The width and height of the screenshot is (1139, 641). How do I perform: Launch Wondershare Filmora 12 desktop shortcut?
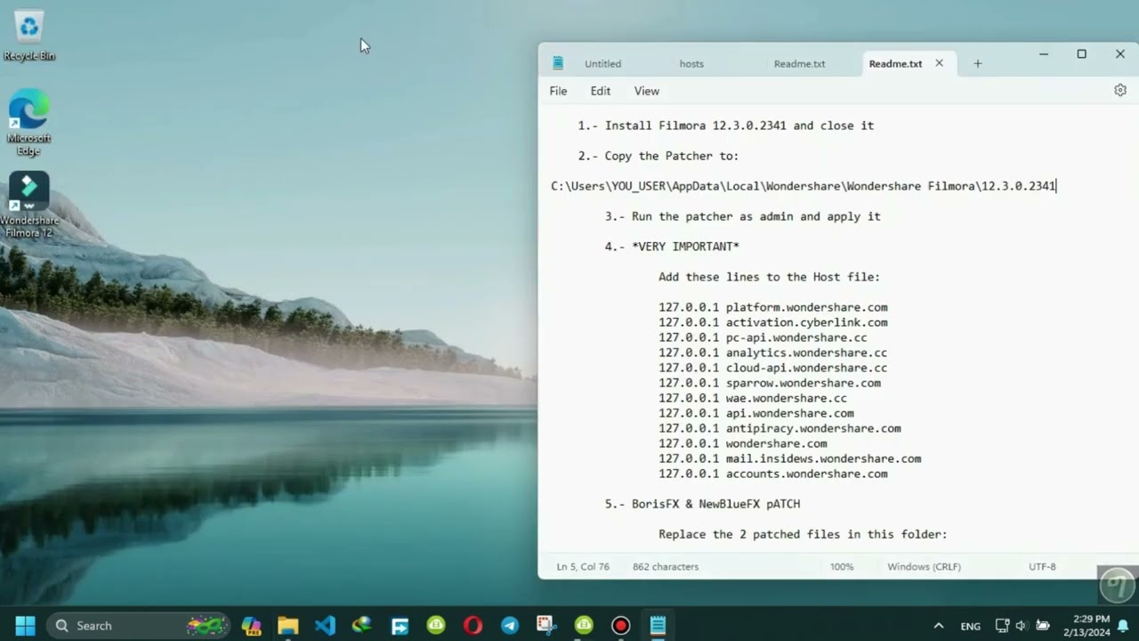click(x=28, y=205)
